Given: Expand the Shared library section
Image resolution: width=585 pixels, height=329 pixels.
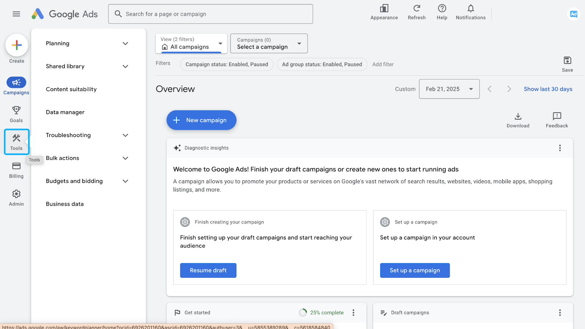Looking at the screenshot, I should coord(87,67).
